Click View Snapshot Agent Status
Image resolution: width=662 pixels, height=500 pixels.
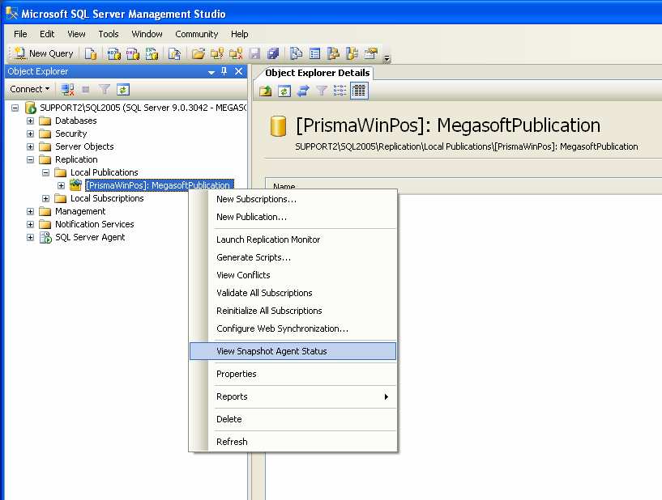click(x=293, y=351)
